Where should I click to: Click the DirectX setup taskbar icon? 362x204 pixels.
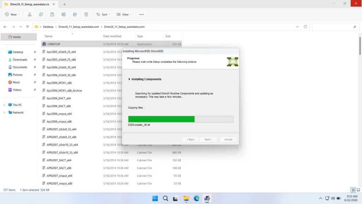pyautogui.click(x=207, y=198)
